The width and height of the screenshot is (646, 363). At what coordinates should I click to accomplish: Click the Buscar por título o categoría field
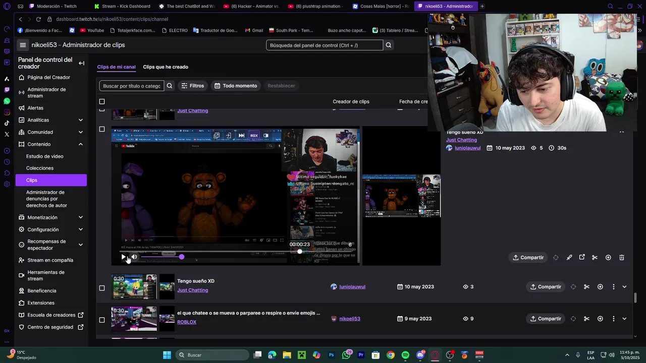point(132,86)
